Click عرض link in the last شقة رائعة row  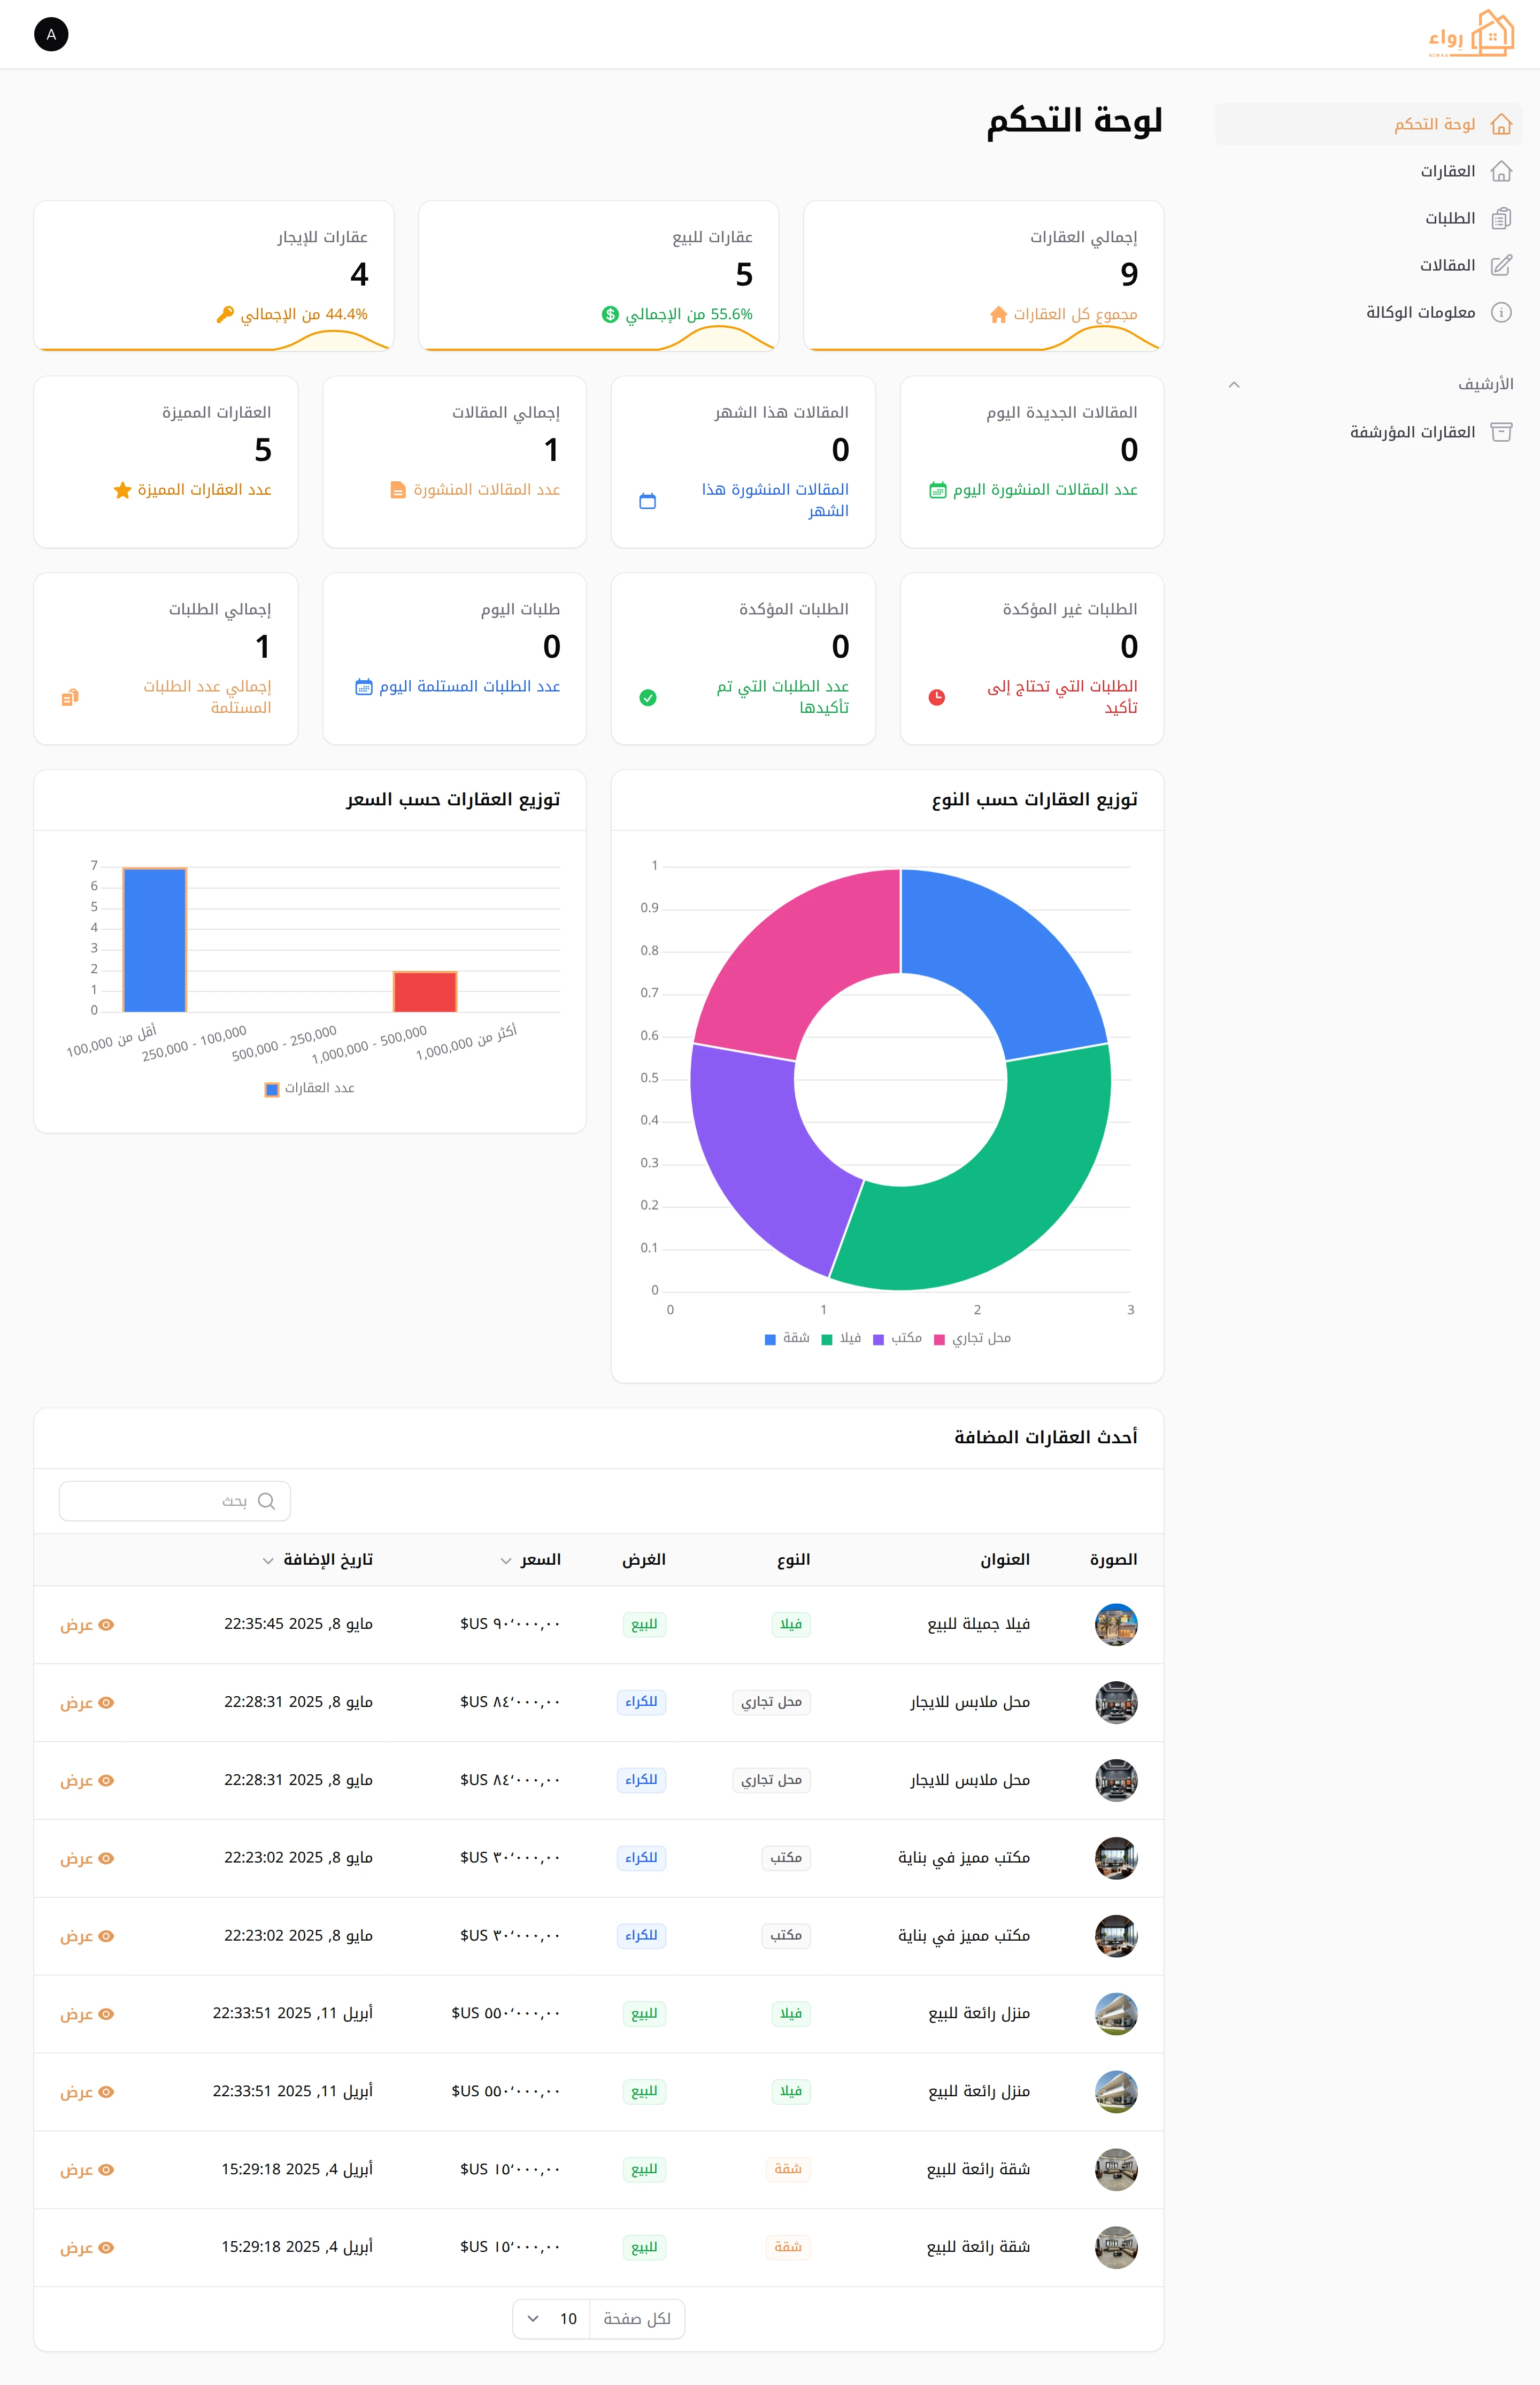86,2247
